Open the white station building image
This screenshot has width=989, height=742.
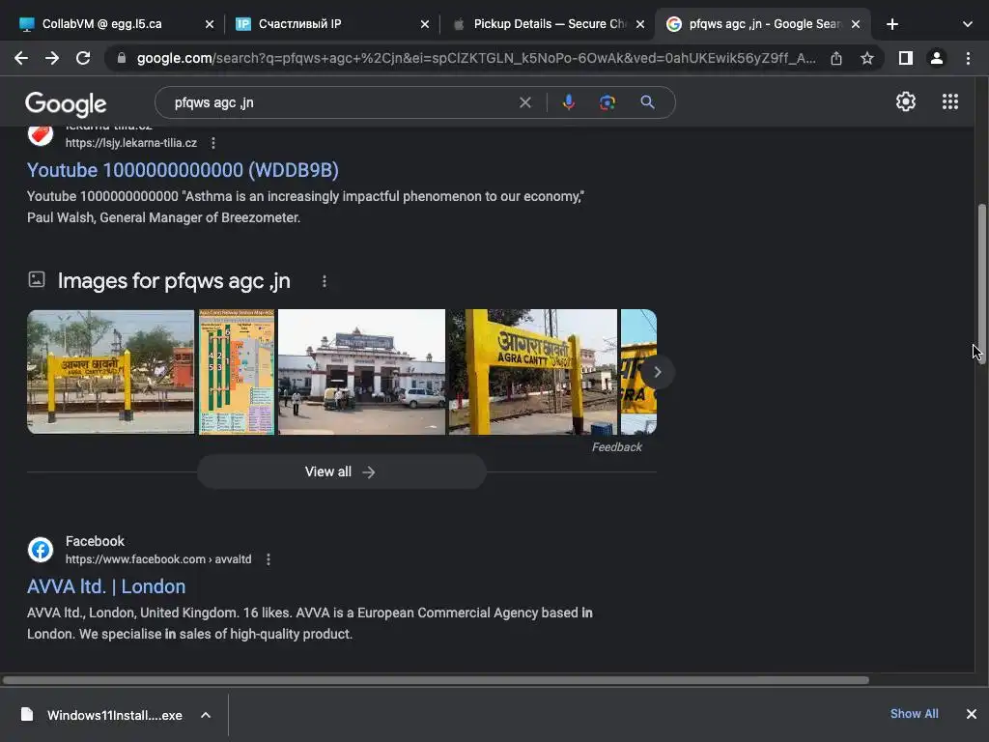pos(361,372)
